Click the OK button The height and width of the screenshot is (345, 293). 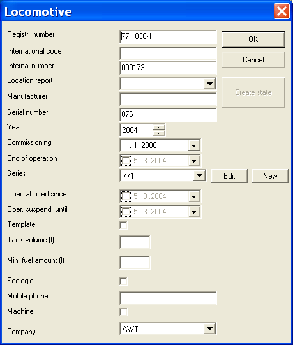click(253, 40)
